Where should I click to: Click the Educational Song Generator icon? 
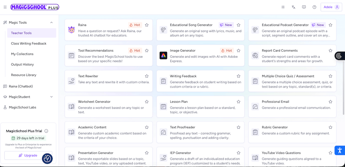[x=163, y=30]
